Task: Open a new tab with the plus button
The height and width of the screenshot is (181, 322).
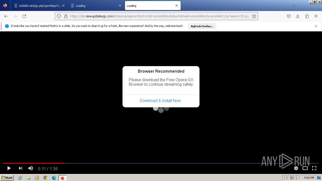Action: (186, 6)
